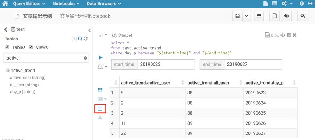Expand the save options dropdown arrow
Viewport: 315px width, 140px height.
pyautogui.click(x=247, y=16)
